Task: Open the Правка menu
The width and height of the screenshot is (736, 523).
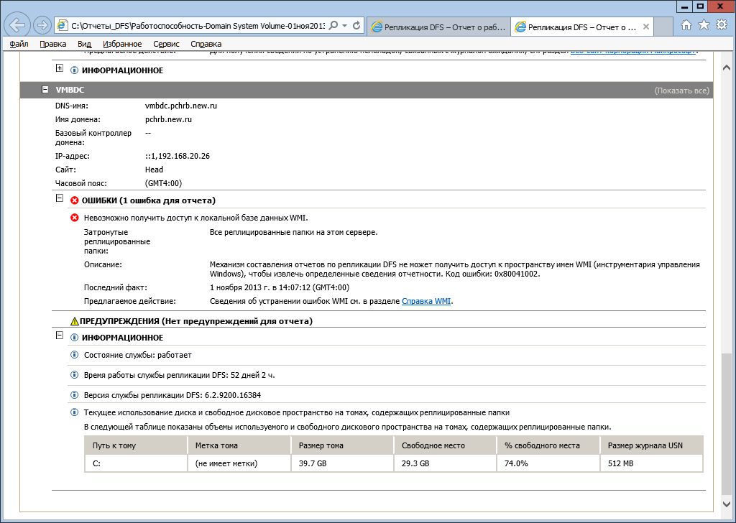Action: coord(53,44)
